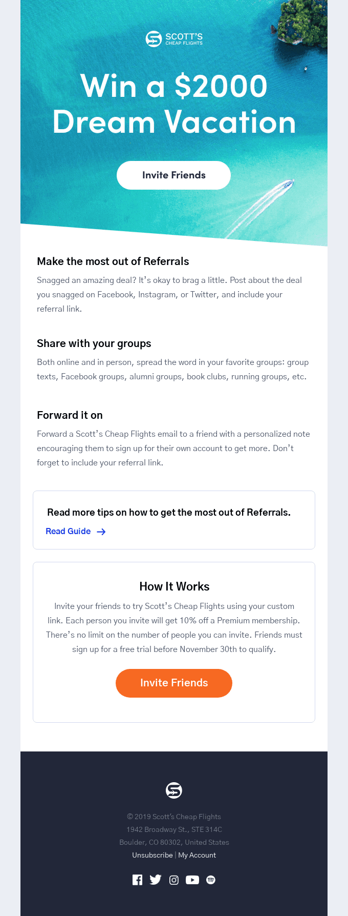This screenshot has height=916, width=348.
Task: Click the footer Scott's logo icon
Action: click(174, 790)
